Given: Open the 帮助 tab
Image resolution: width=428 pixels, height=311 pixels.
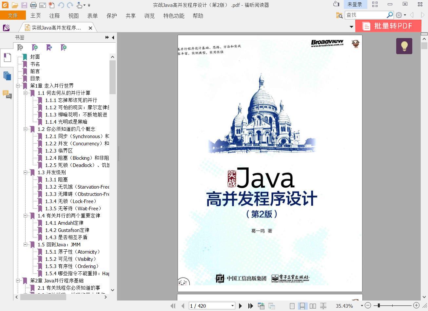Looking at the screenshot, I should (x=198, y=15).
